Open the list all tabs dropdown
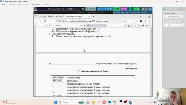 141,16
